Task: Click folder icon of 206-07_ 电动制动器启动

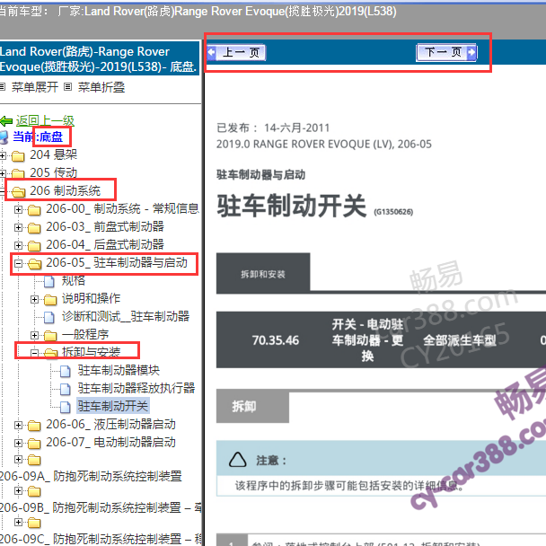Action: [34, 444]
